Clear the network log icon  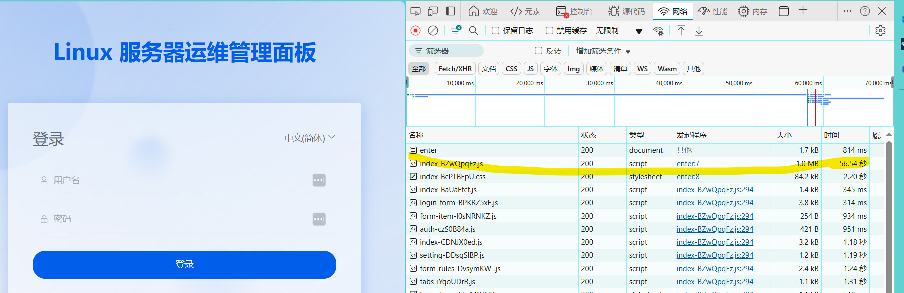[433, 31]
